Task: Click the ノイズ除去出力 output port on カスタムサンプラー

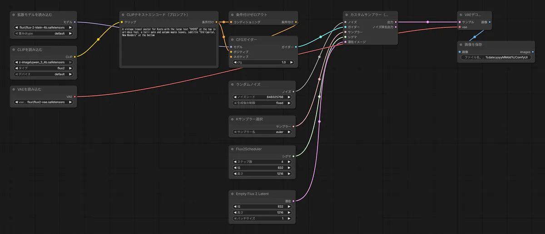Action: 396,27
